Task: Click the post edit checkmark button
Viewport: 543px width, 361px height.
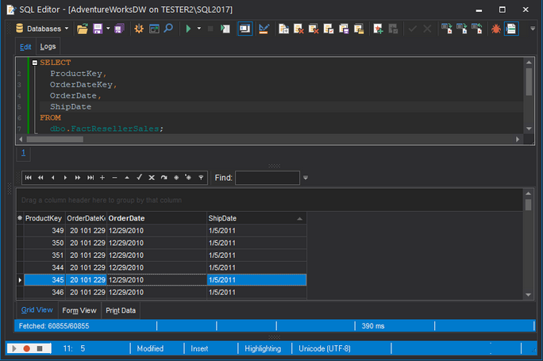Action: tap(139, 178)
